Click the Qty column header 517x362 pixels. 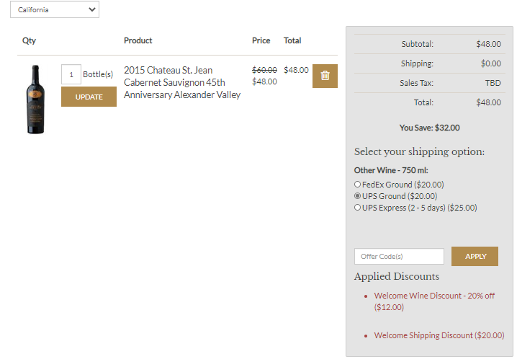29,40
